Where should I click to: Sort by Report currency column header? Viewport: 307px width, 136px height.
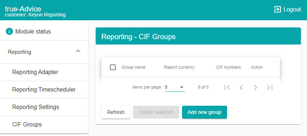point(179,67)
